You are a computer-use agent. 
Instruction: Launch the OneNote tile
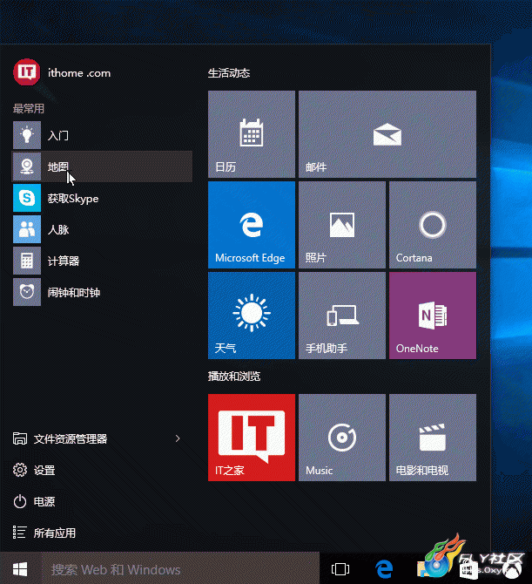coord(433,316)
